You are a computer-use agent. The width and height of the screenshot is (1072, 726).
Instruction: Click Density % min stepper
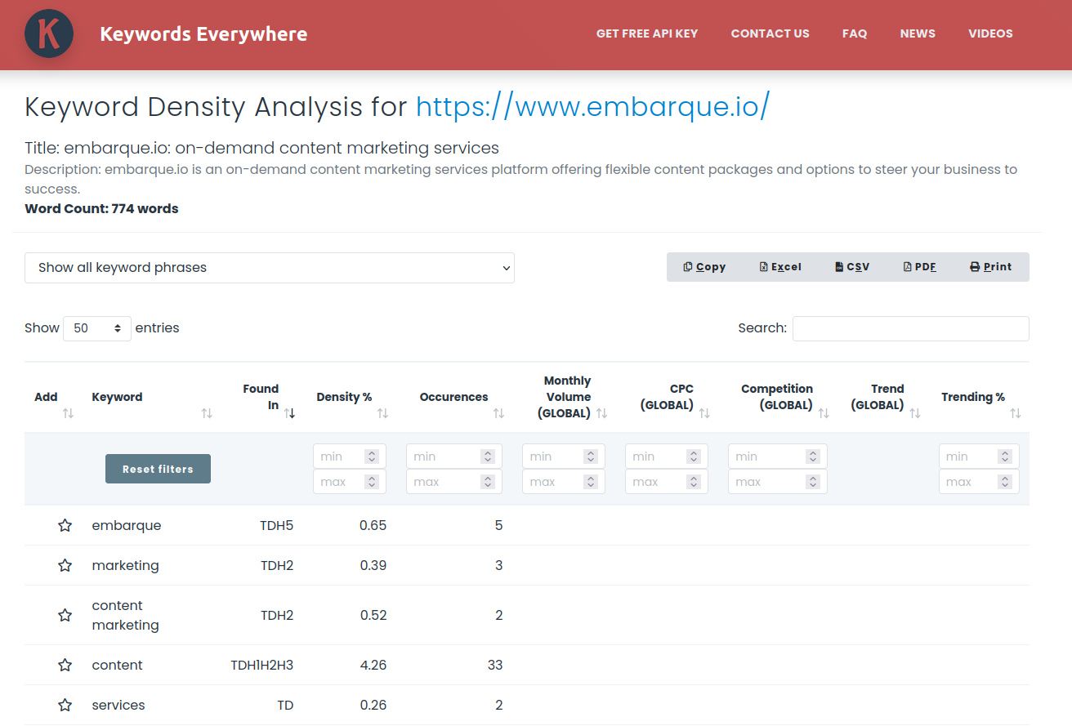pyautogui.click(x=372, y=457)
